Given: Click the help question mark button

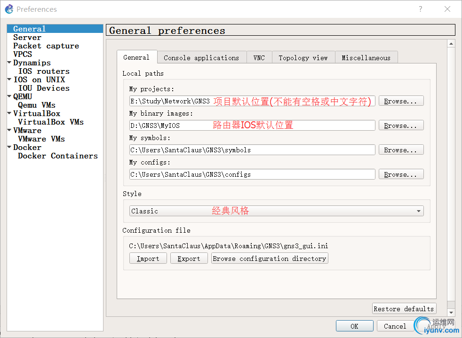Looking at the screenshot, I should click(420, 9).
